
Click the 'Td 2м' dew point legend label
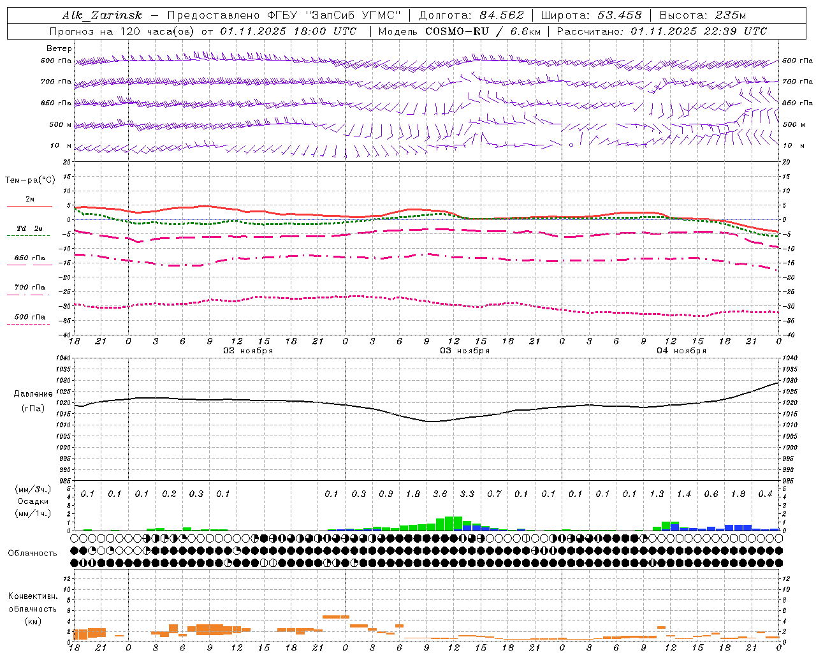point(30,228)
